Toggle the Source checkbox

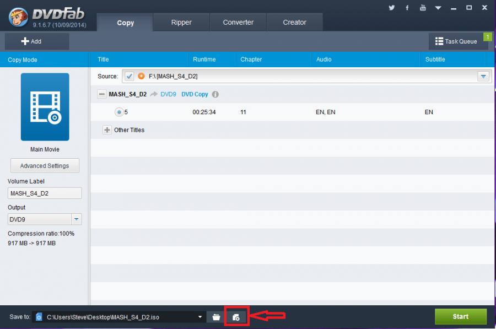[x=129, y=76]
